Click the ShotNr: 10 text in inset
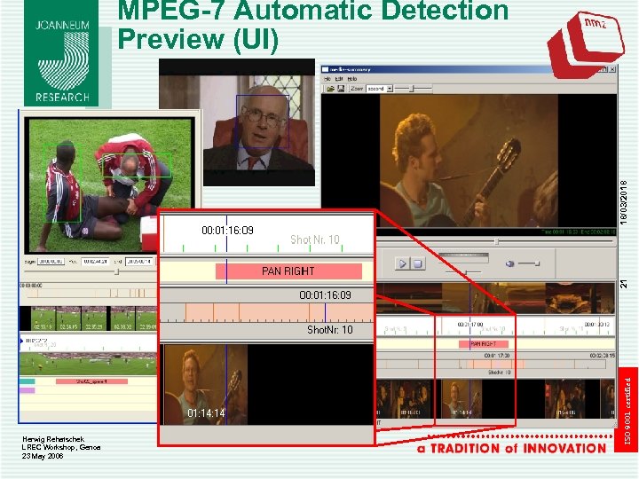 (329, 329)
